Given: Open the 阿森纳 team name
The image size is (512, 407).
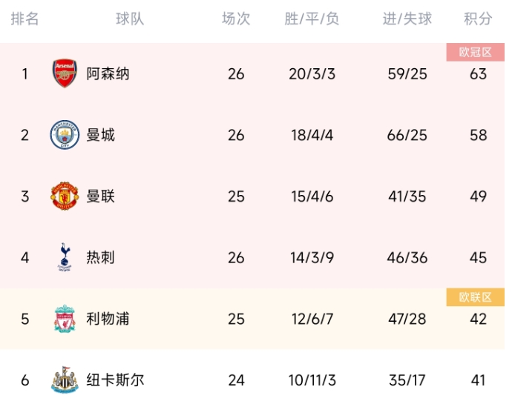Looking at the screenshot, I should [108, 73].
